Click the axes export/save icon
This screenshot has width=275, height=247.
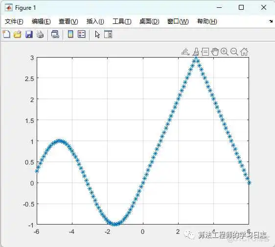pyautogui.click(x=185, y=52)
